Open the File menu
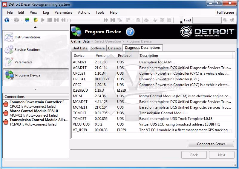Image resolution: width=239 pixels, height=169 pixels. pyautogui.click(x=10, y=12)
